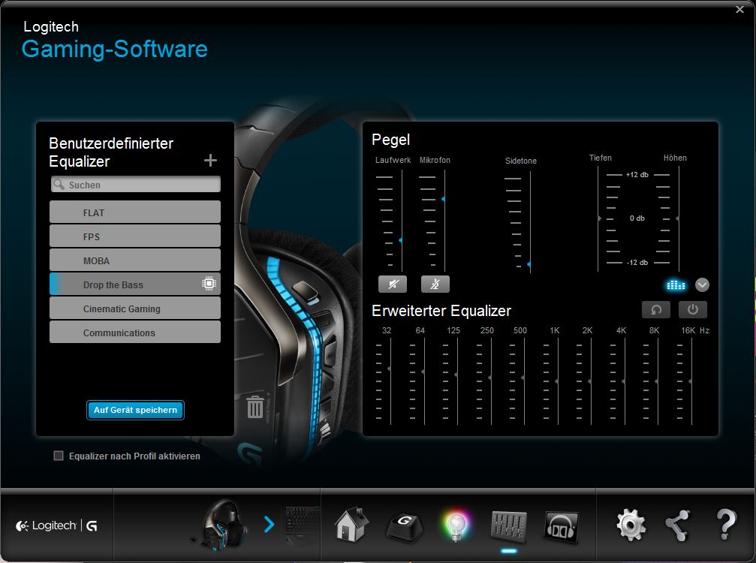The image size is (756, 563).
Task: Open the equalizer mixer icon
Action: tap(508, 525)
